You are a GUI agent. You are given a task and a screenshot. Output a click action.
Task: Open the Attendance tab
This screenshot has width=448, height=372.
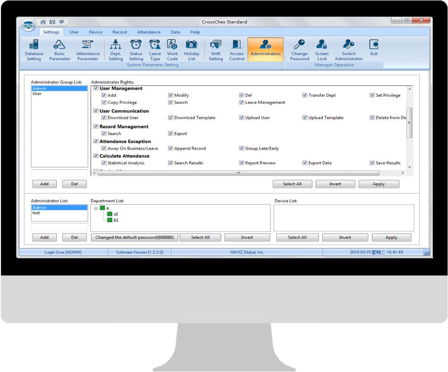click(149, 32)
